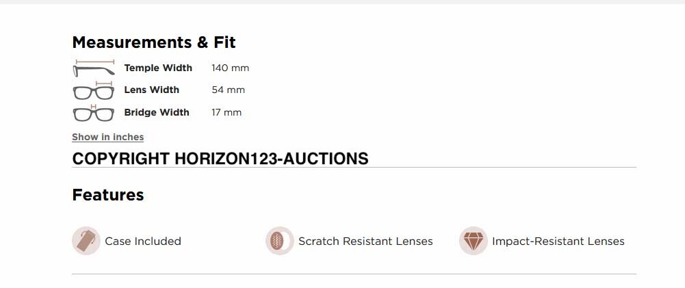This screenshot has height=288, width=685.
Task: Click the 140 mm temple value
Action: (x=230, y=68)
